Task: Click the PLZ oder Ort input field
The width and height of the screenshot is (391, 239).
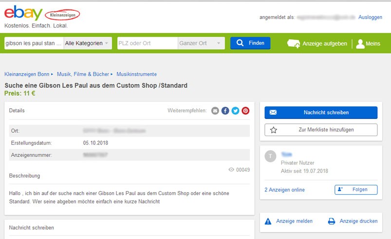Action: pos(148,43)
